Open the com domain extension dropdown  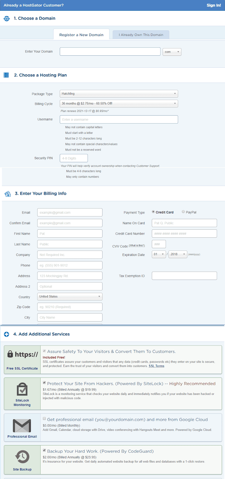click(x=172, y=51)
